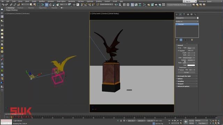Open the Modifiers menu
Screen dimensions: 223x125
42,1
